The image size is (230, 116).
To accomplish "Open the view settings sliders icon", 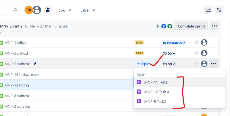I will click(x=219, y=10).
